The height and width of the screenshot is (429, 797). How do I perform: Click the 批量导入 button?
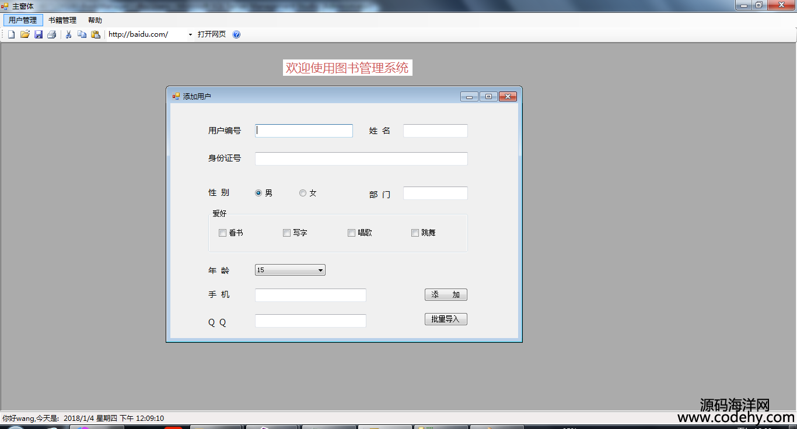(446, 319)
